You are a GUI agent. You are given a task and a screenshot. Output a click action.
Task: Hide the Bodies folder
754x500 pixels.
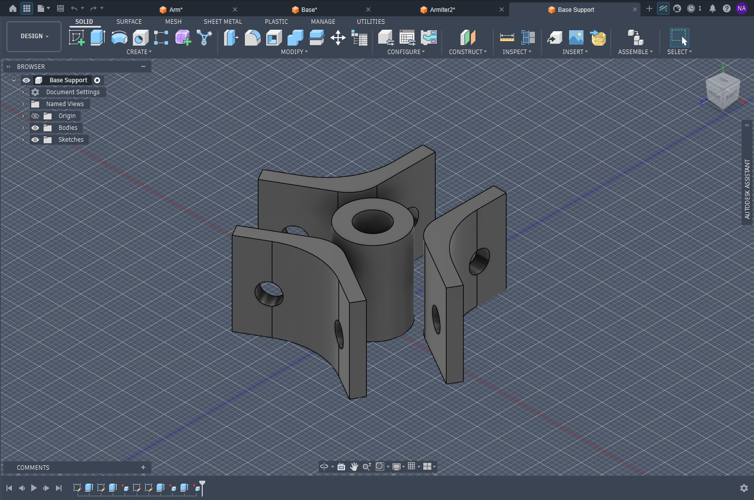[x=35, y=128]
